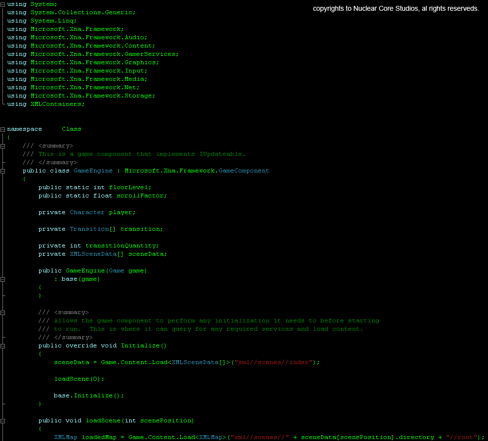Click the 'GameComponent' base type in class declaration
Image resolution: width=488 pixels, height=441 pixels.
244,171
